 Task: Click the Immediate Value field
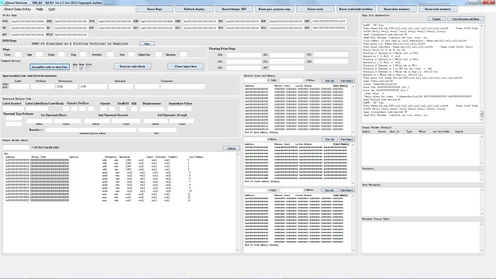pos(180,108)
